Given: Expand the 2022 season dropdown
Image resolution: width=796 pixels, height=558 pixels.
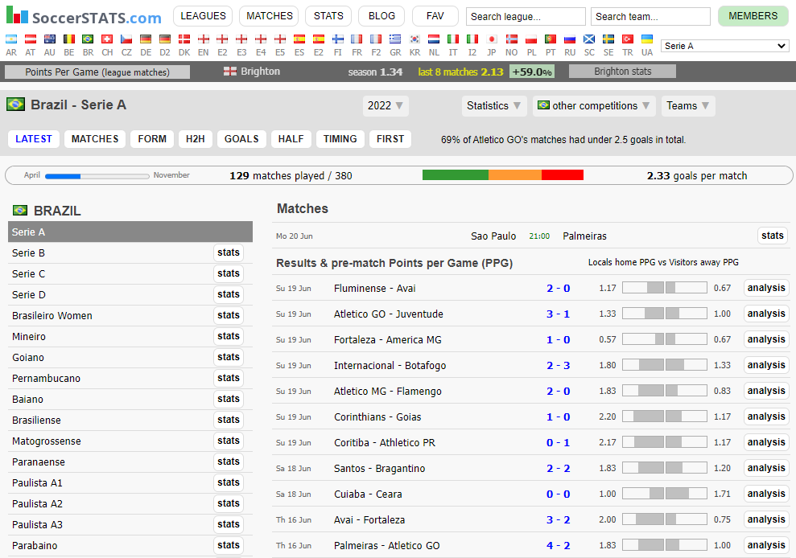Looking at the screenshot, I should click(386, 105).
